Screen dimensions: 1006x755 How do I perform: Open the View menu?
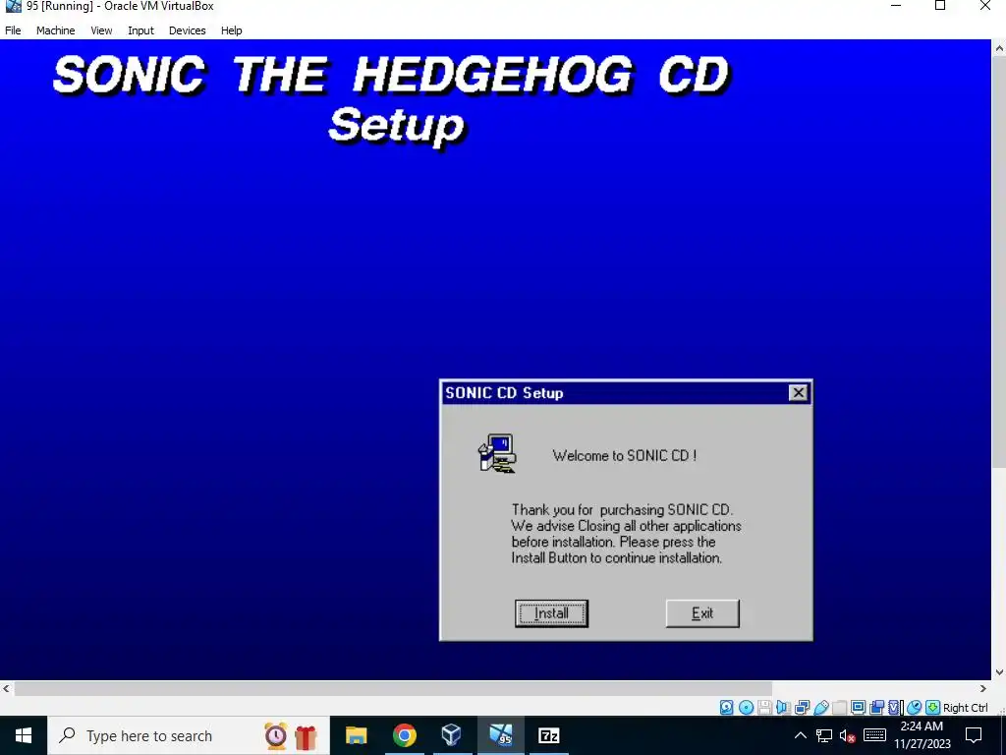point(101,30)
